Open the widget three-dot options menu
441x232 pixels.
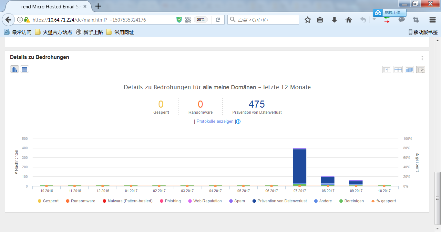click(422, 58)
